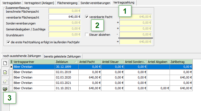Click the coins payment icon in sidebar
The width and height of the screenshot is (201, 111).
click(x=5, y=89)
